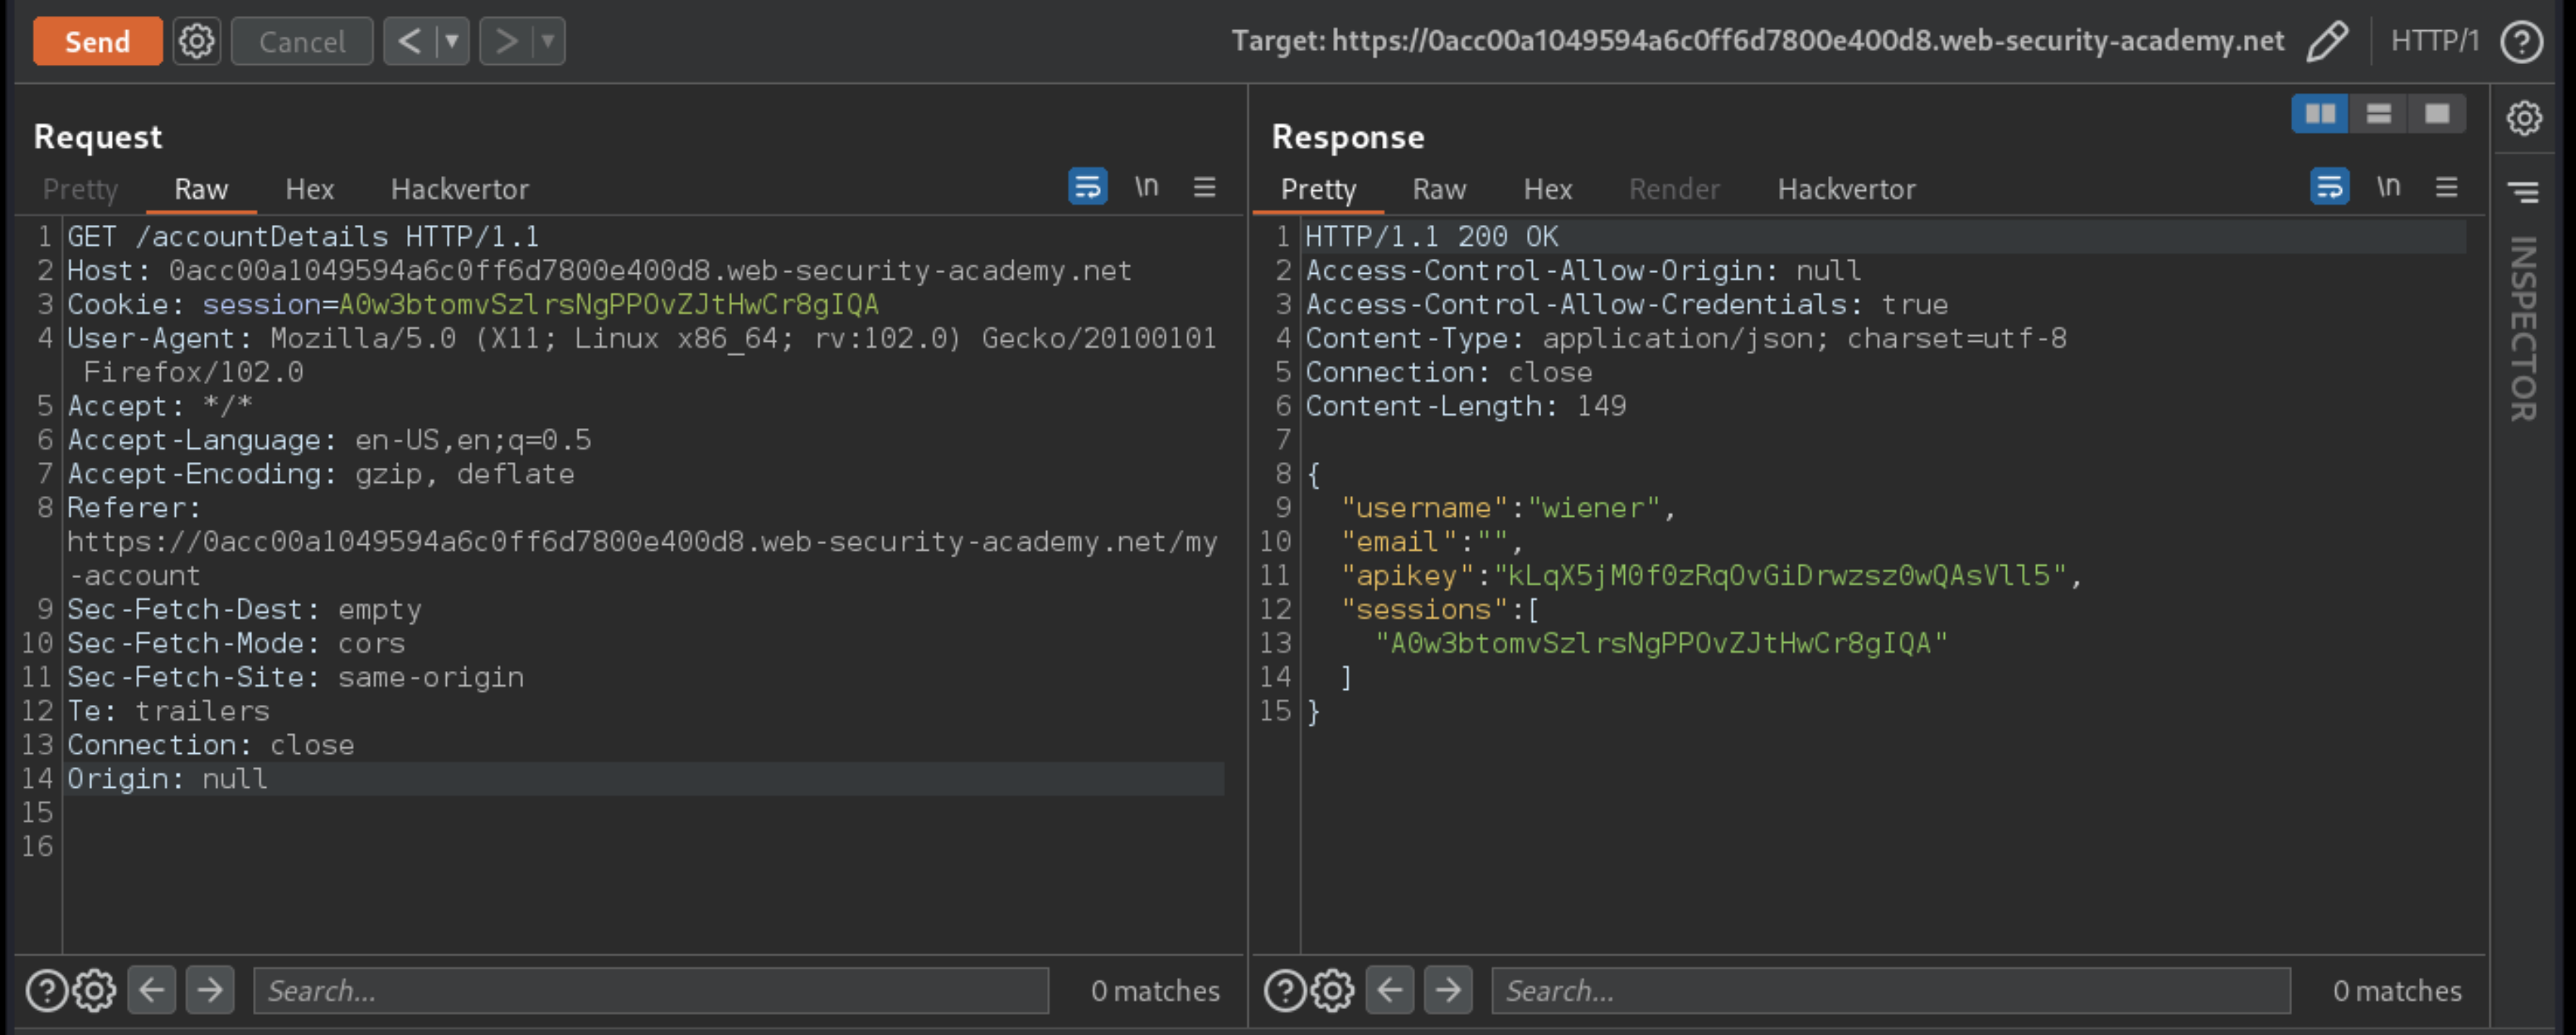This screenshot has width=2576, height=1035.
Task: Expand the INSPECTOR side panel
Action: (2523, 329)
